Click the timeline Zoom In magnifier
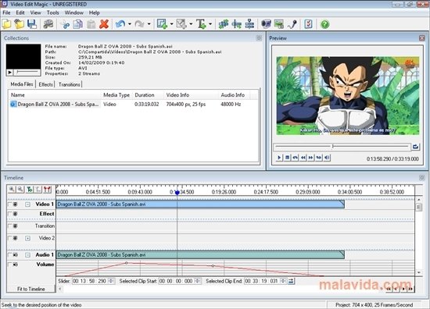The height and width of the screenshot is (309, 430). point(12,189)
